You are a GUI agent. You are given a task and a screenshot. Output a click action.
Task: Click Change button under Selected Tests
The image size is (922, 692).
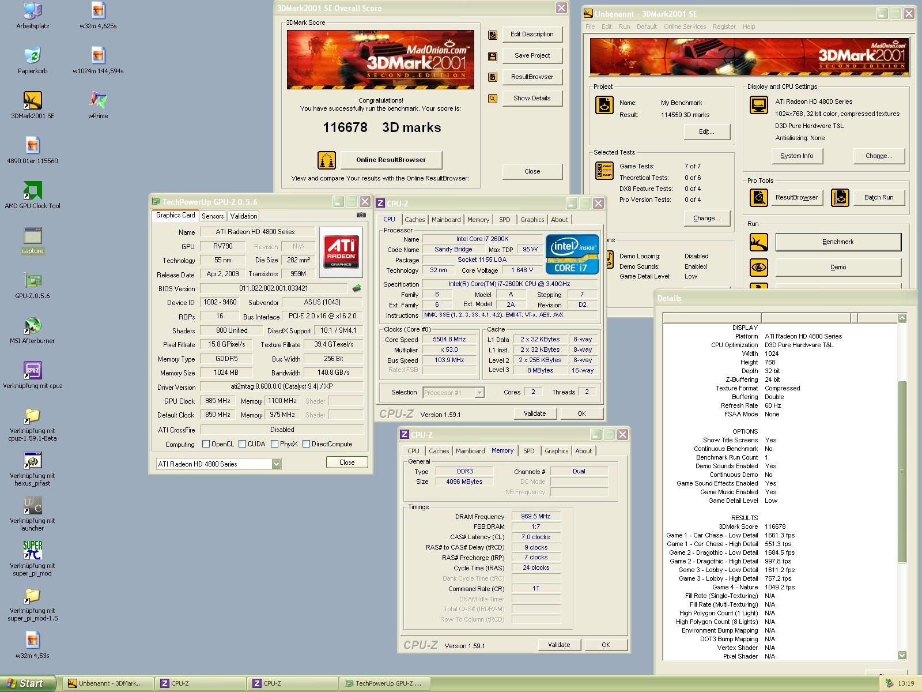[706, 219]
